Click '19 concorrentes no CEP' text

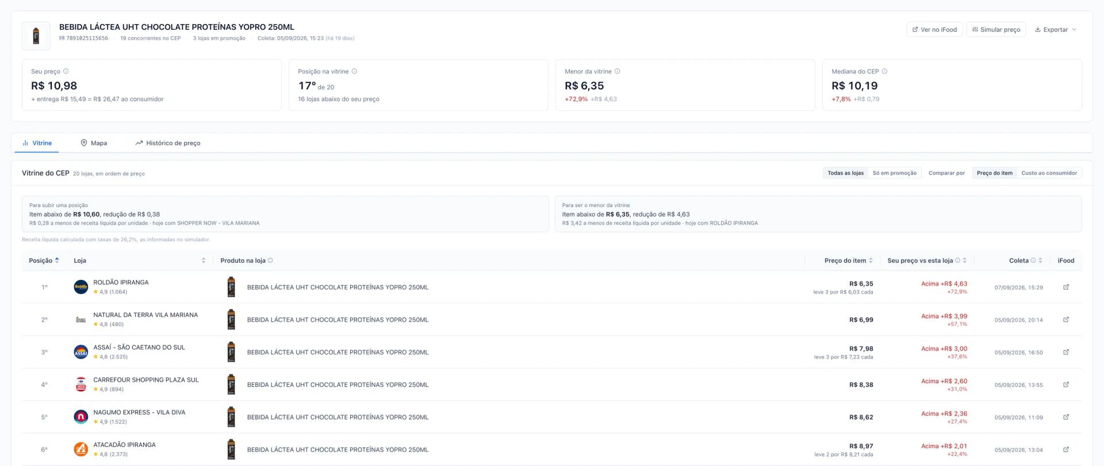pyautogui.click(x=150, y=38)
